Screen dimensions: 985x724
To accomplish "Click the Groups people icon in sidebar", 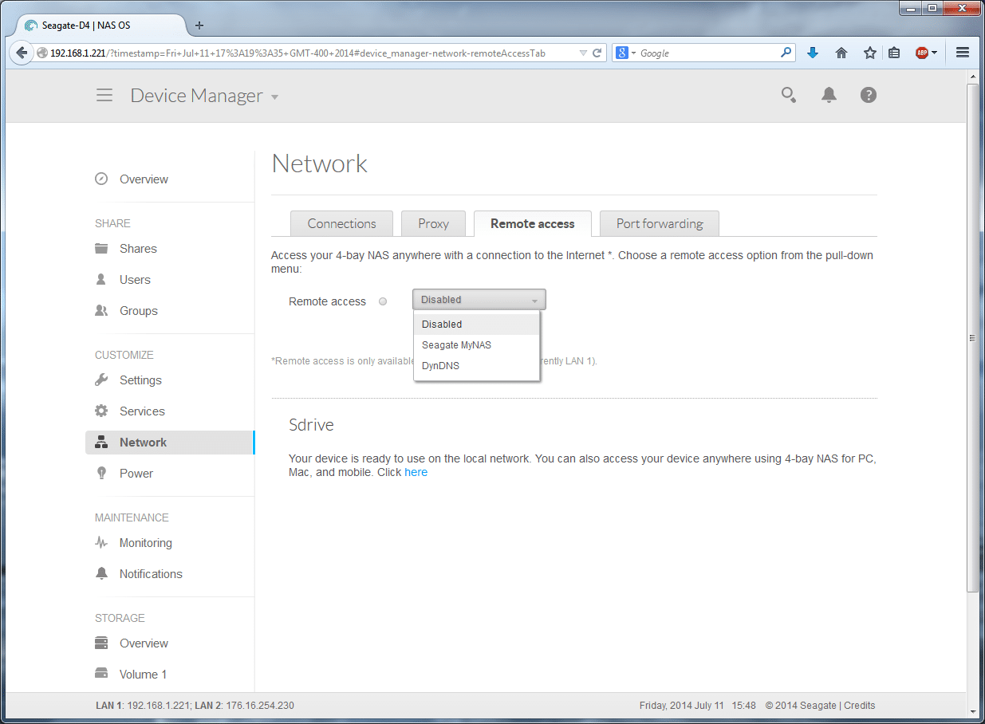I will (x=101, y=310).
